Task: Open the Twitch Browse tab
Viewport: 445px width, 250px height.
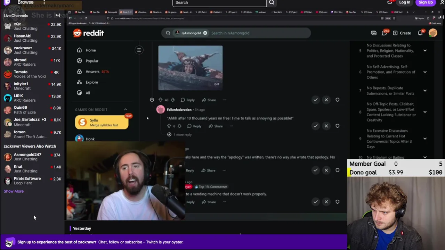Action: pyautogui.click(x=25, y=2)
